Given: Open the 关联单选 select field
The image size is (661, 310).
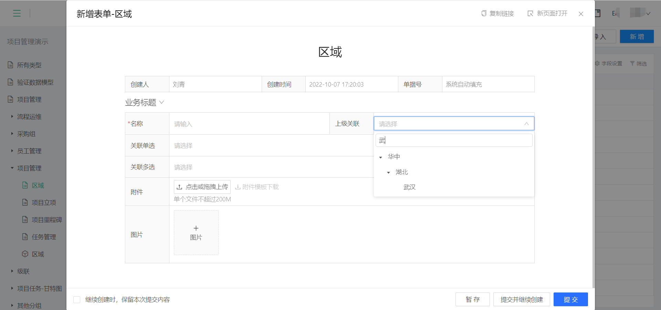Looking at the screenshot, I should tap(271, 146).
